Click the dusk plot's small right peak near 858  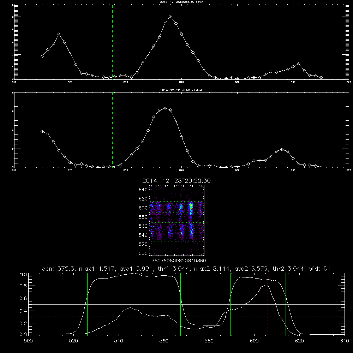(282, 149)
